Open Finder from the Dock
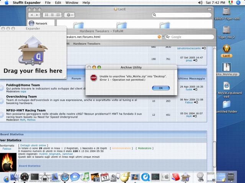Screen dimensions: 245x183 [x=15, y=177]
